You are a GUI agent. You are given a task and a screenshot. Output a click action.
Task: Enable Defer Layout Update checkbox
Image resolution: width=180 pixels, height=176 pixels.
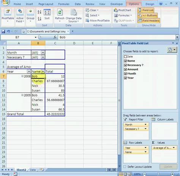click(125, 166)
